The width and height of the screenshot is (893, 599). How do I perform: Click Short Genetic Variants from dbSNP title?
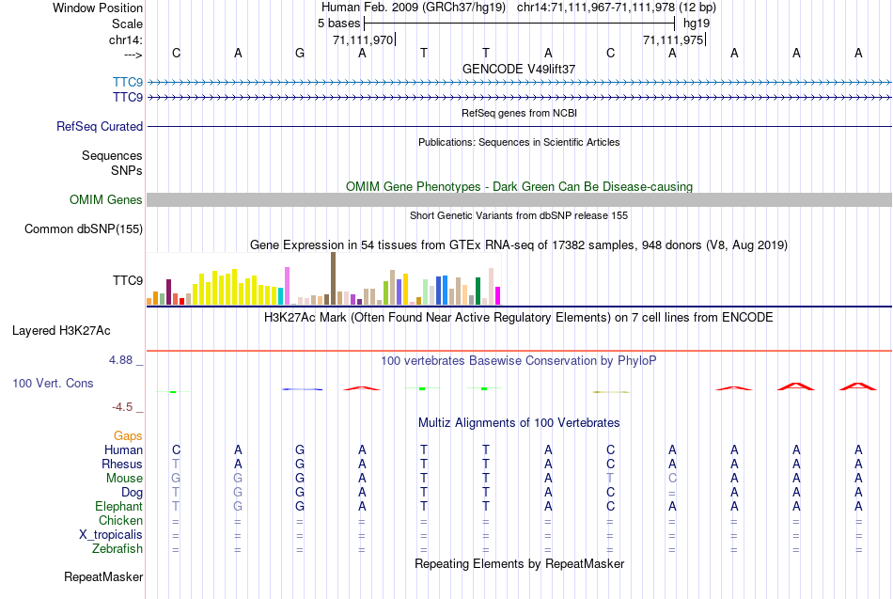(x=519, y=215)
